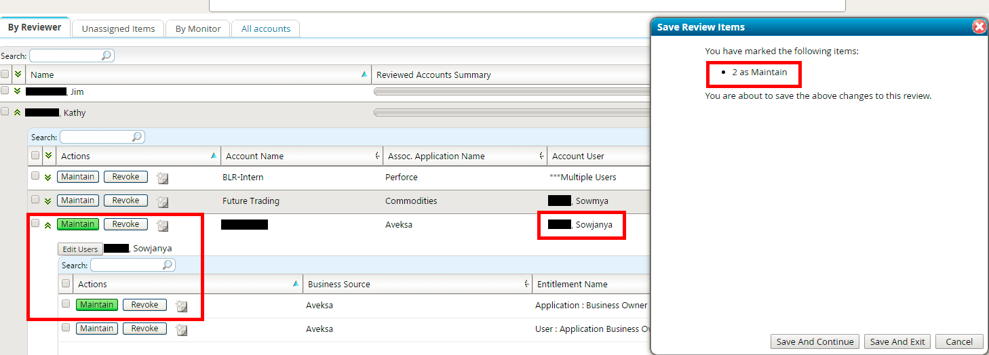The width and height of the screenshot is (989, 355).
Task: Click magnifier icon in top reviewer search box
Action: pyautogui.click(x=106, y=56)
